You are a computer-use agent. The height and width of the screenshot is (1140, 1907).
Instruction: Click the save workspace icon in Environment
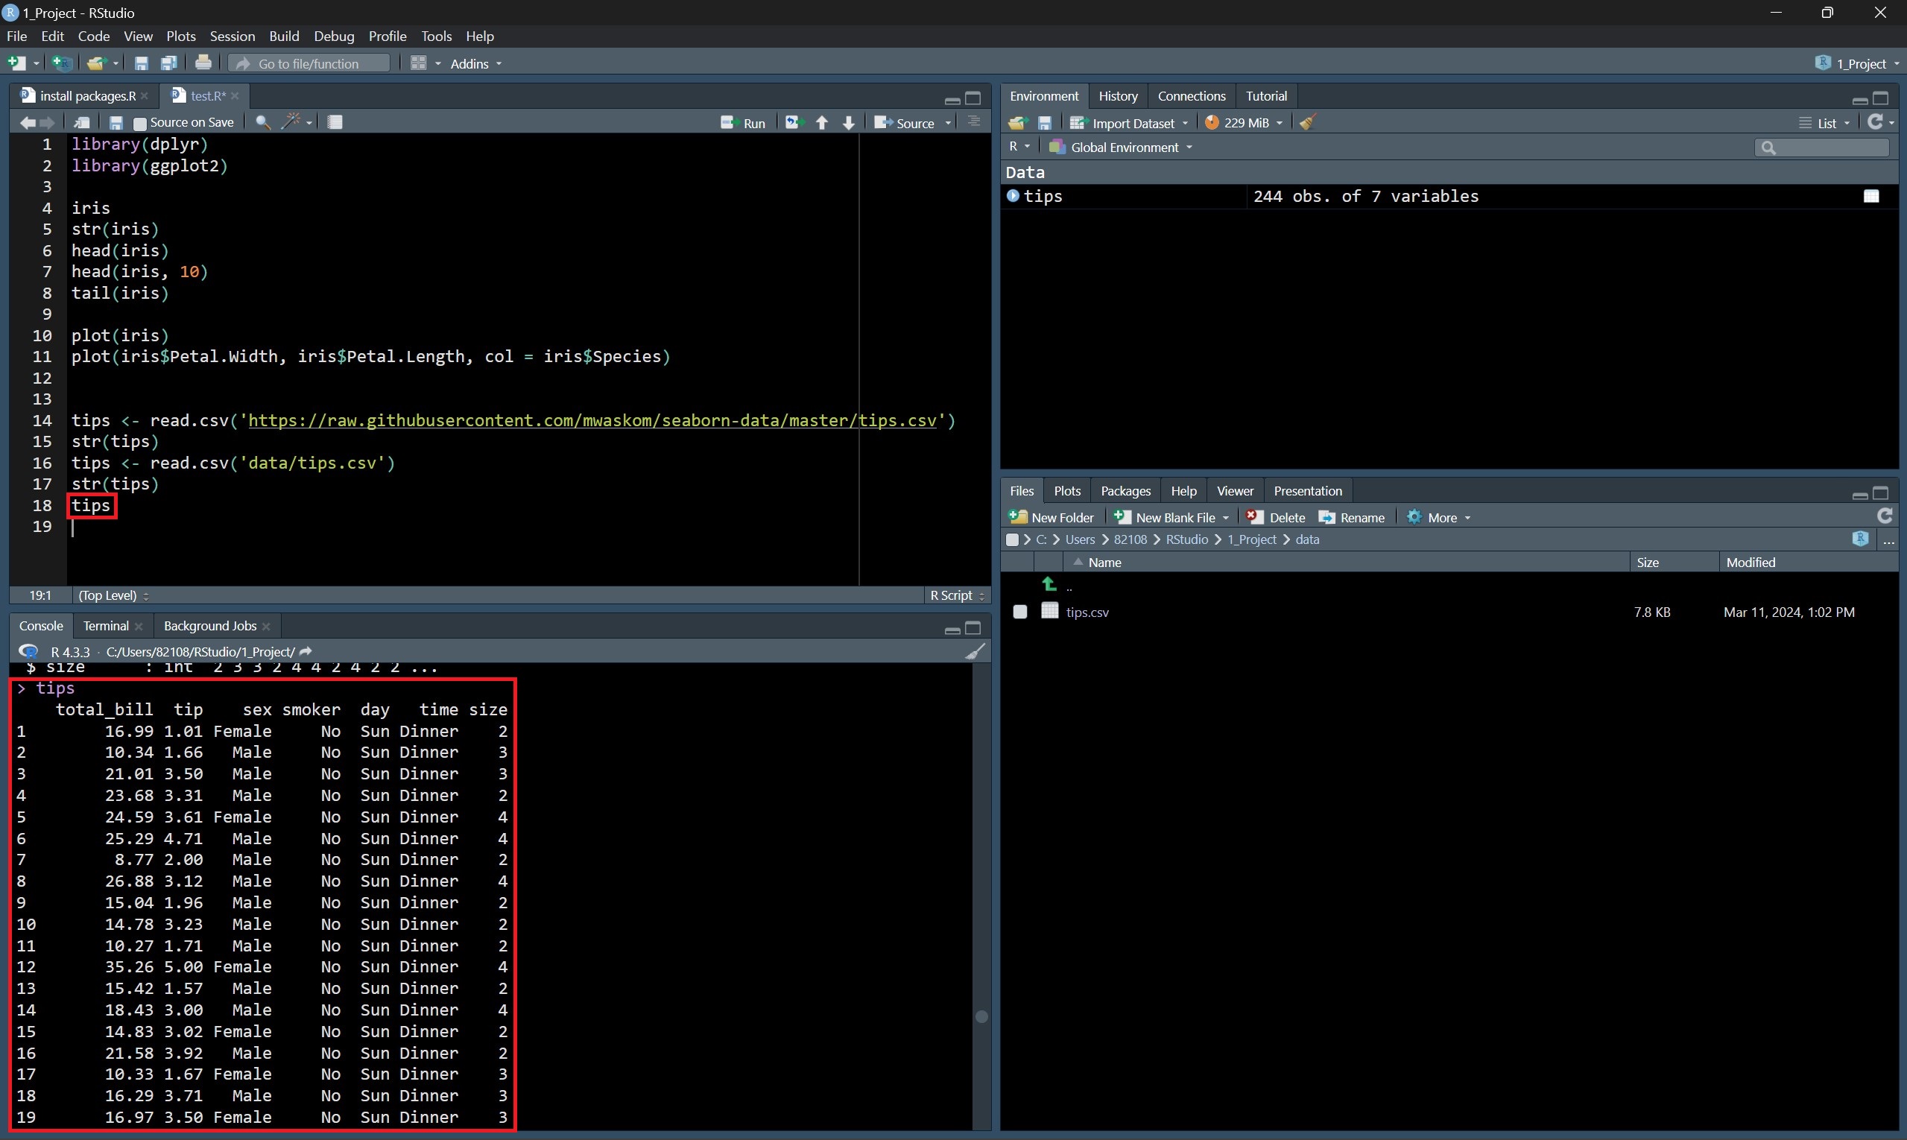tap(1044, 123)
